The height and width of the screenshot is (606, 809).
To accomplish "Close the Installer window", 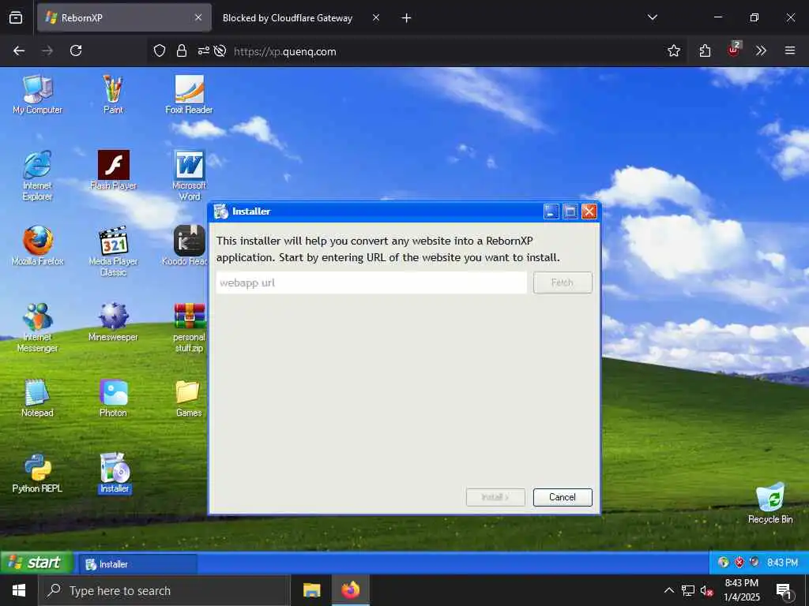I will click(x=589, y=211).
